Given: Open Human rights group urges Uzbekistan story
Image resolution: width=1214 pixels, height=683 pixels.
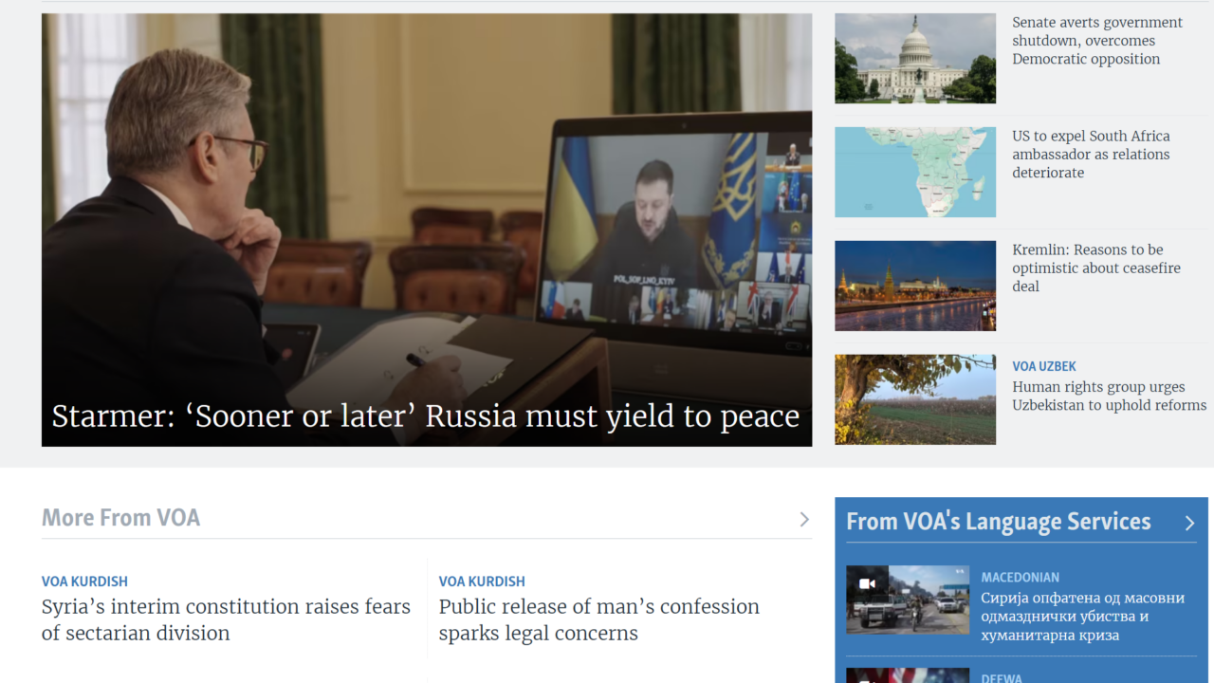Looking at the screenshot, I should 1110,397.
